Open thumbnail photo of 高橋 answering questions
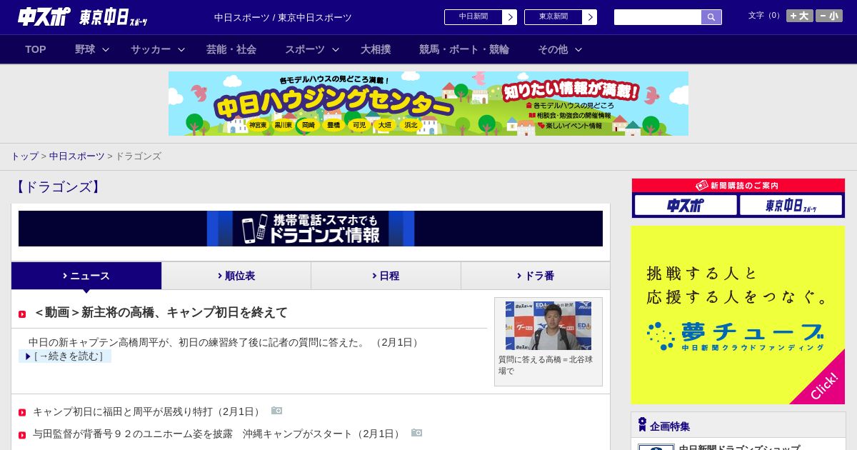Viewport: 857px width, 450px height. click(548, 326)
